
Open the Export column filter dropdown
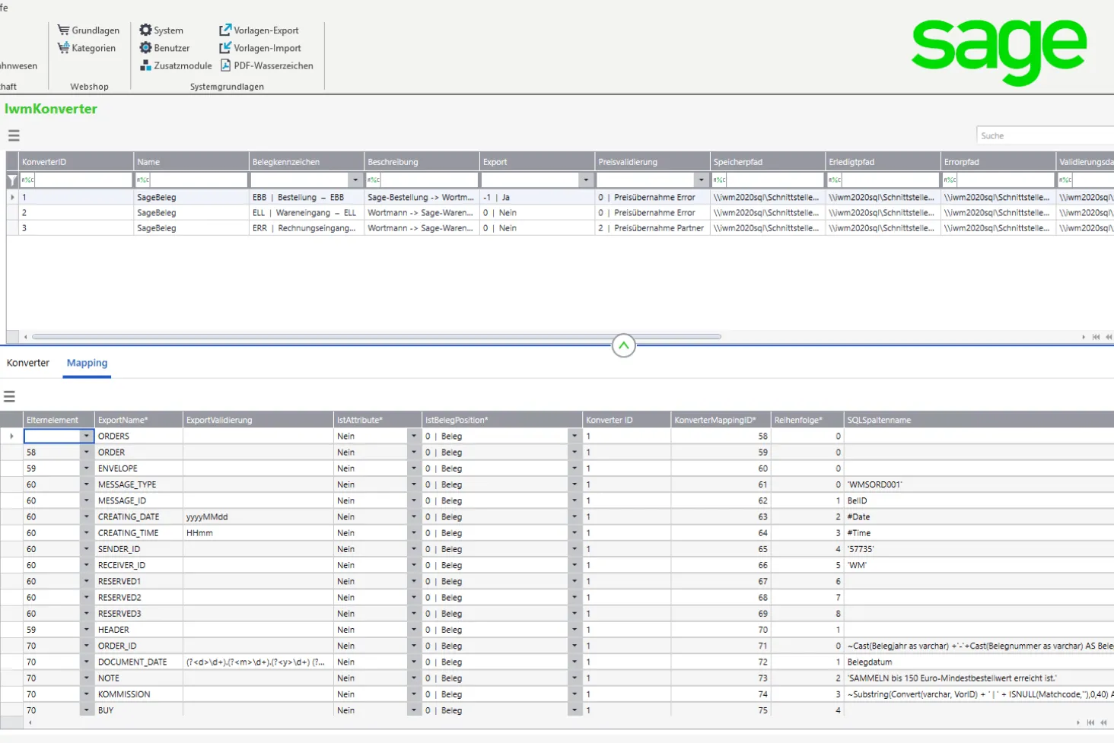tap(586, 180)
